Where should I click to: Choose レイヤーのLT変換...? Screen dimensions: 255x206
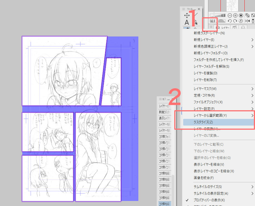[206, 136]
